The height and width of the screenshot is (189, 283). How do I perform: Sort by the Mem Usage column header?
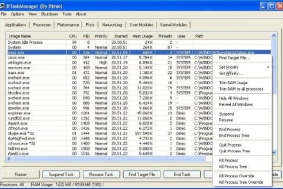142,36
